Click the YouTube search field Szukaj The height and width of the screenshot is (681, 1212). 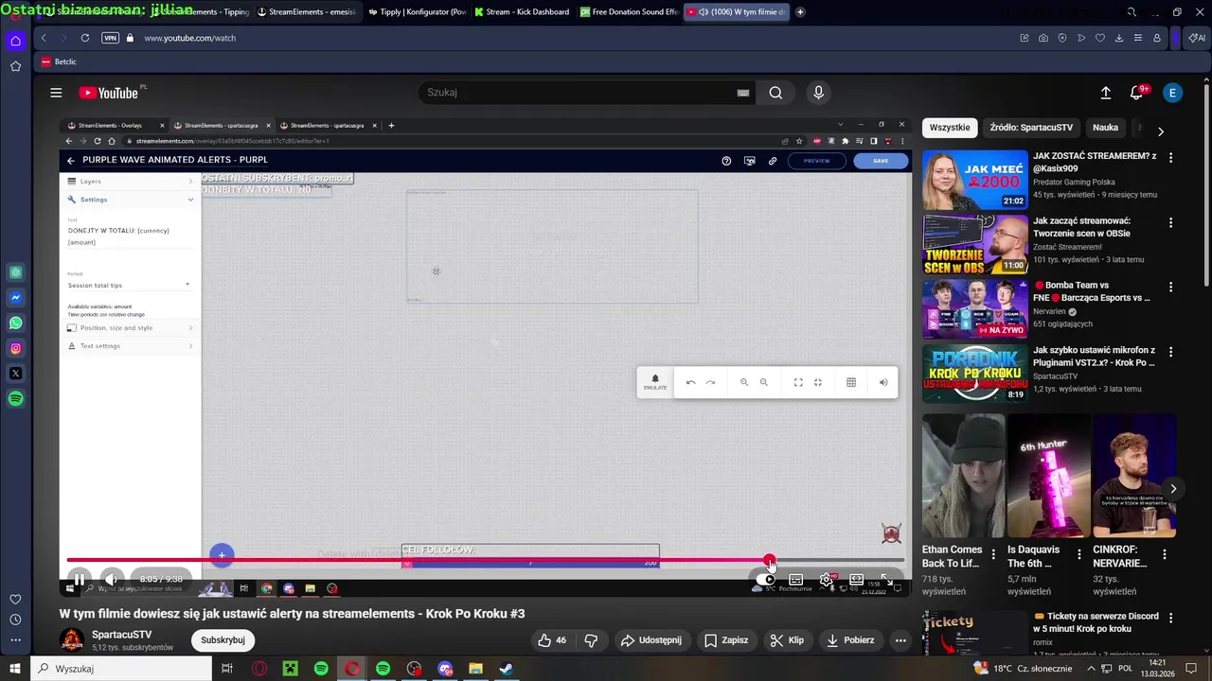point(578,93)
